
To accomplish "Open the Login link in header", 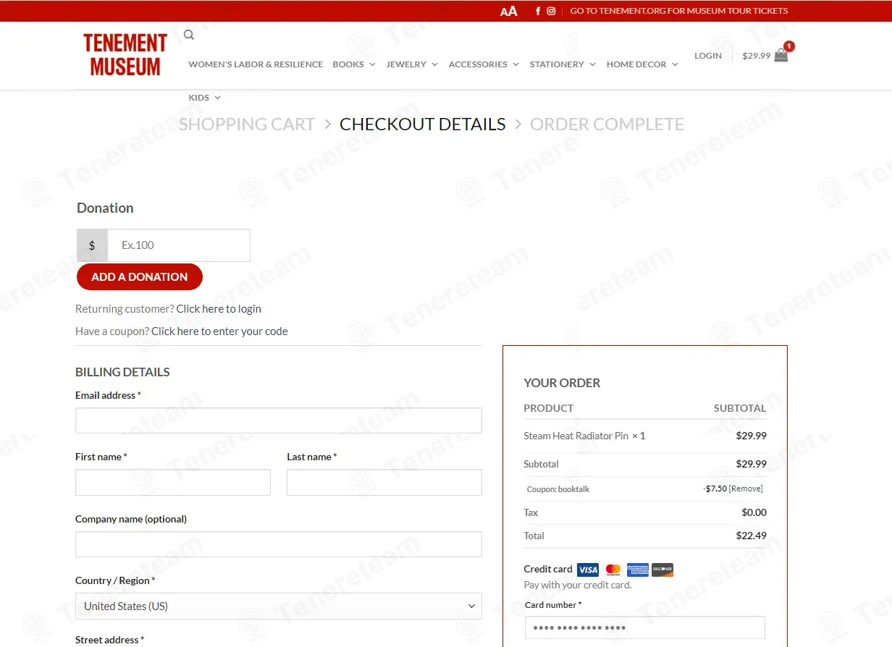I will [708, 56].
